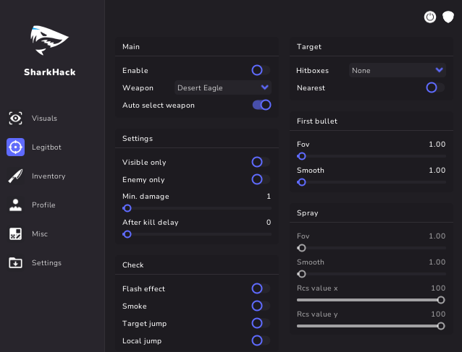462x352 pixels.
Task: Click the Misc sidebar icon
Action: tap(15, 233)
